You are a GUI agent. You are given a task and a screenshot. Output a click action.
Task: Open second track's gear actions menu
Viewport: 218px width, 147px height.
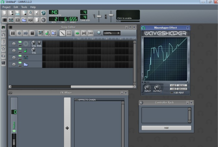(x=14, y=51)
